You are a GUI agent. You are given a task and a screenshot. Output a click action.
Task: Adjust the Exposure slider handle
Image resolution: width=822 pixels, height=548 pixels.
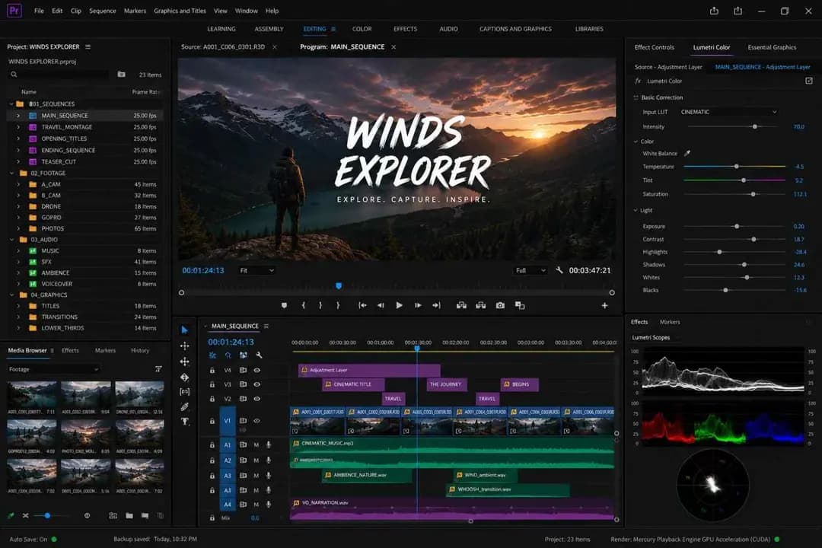[737, 227]
